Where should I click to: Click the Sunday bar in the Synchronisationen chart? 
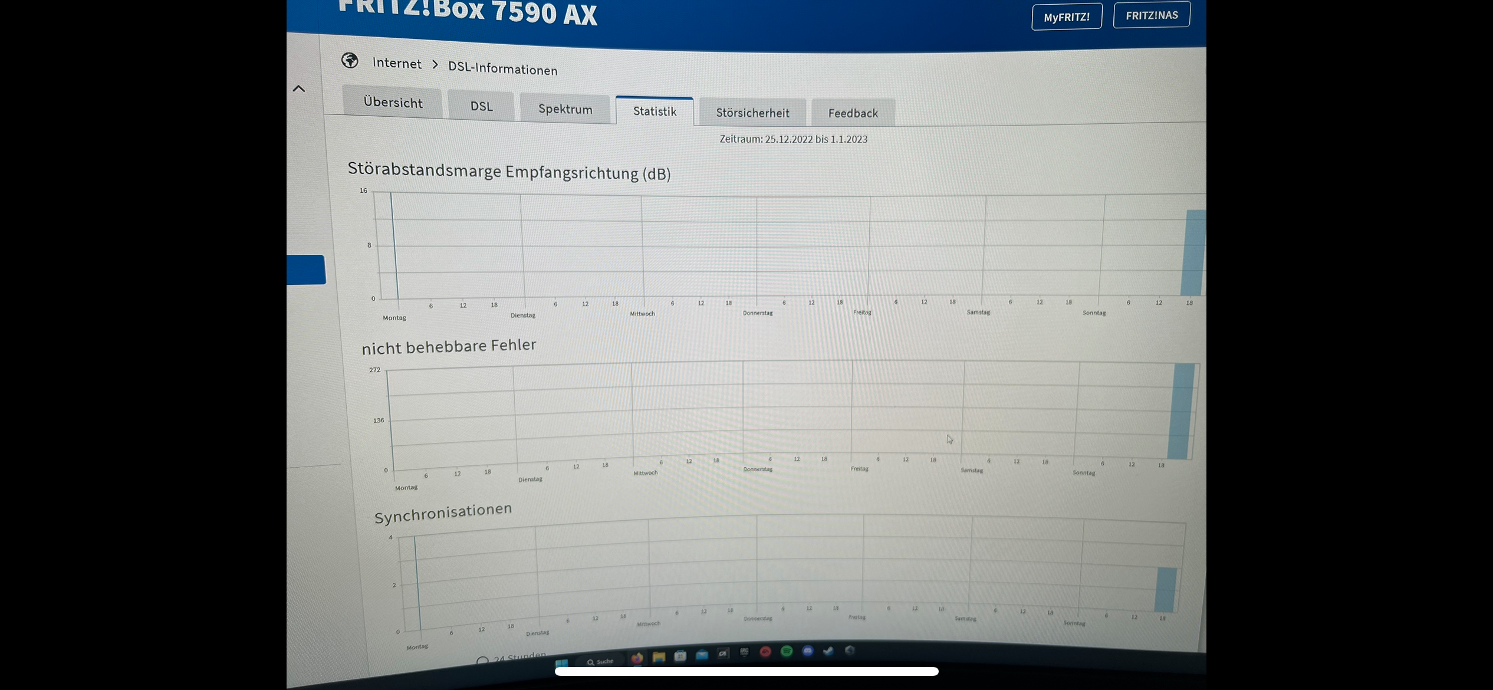tap(1165, 589)
